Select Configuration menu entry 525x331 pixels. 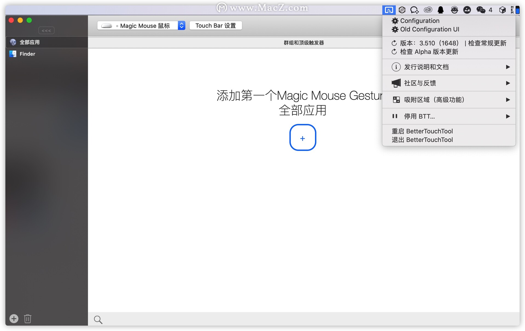click(449, 21)
